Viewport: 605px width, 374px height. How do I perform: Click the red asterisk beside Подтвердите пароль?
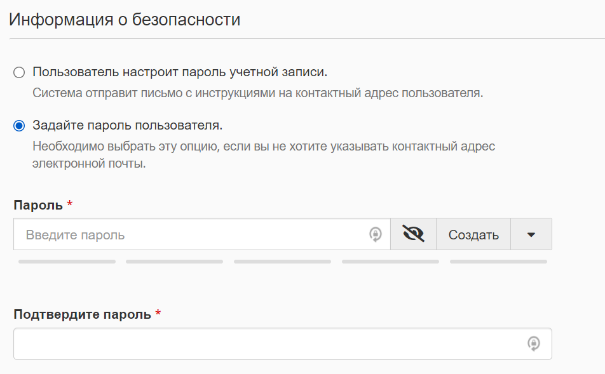(x=158, y=314)
